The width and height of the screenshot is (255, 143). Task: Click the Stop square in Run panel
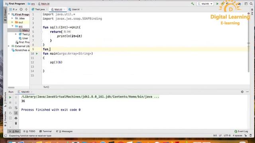tap(10, 102)
